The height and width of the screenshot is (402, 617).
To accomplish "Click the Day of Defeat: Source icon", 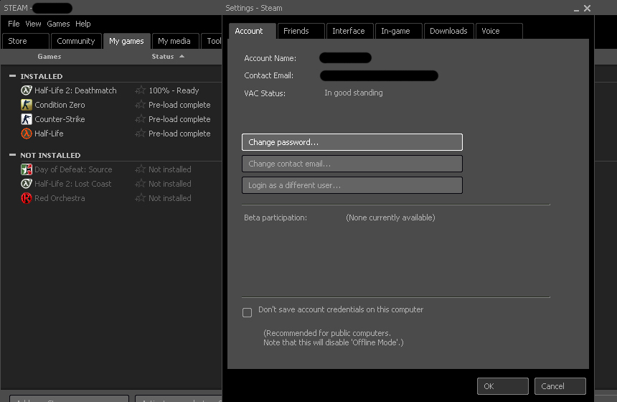I will click(x=27, y=169).
